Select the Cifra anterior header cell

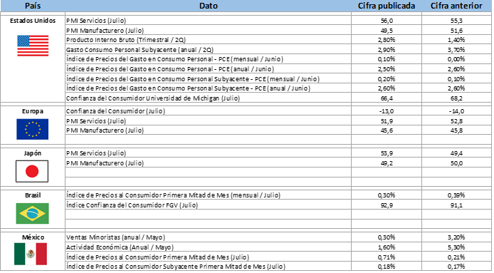tap(456, 6)
